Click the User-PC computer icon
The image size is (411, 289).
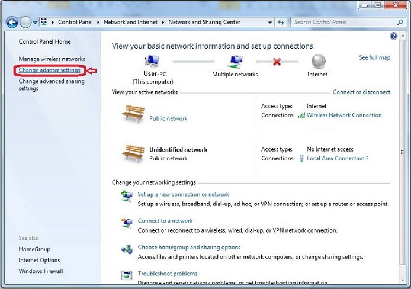click(x=153, y=62)
